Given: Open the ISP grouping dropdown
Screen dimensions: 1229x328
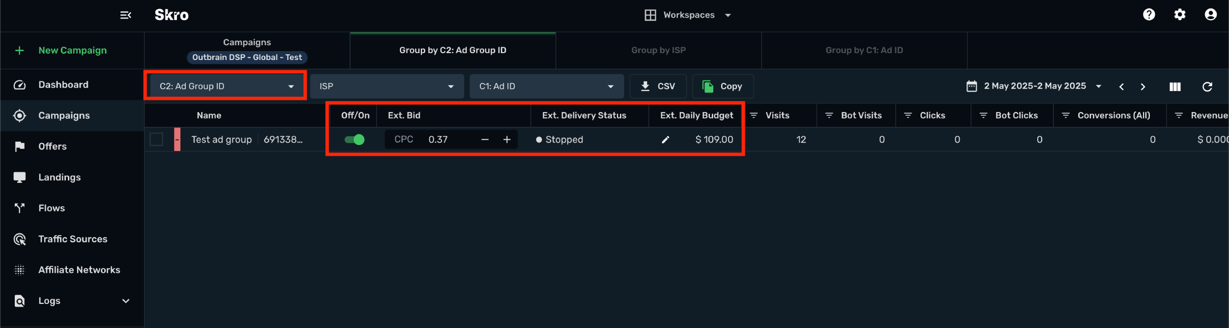Looking at the screenshot, I should pyautogui.click(x=387, y=86).
